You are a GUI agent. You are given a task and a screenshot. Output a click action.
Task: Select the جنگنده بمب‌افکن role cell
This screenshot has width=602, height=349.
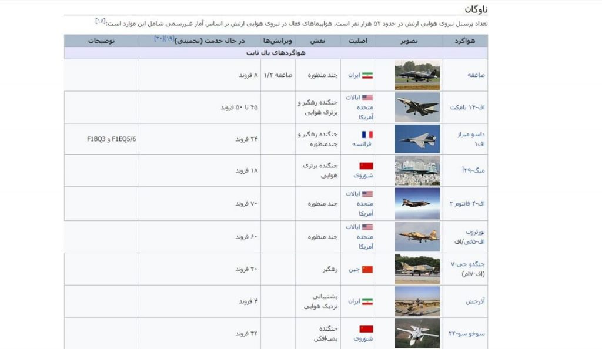pyautogui.click(x=317, y=333)
